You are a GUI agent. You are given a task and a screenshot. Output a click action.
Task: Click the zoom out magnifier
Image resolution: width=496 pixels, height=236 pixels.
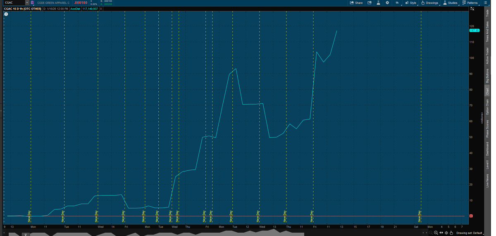[x=431, y=233]
